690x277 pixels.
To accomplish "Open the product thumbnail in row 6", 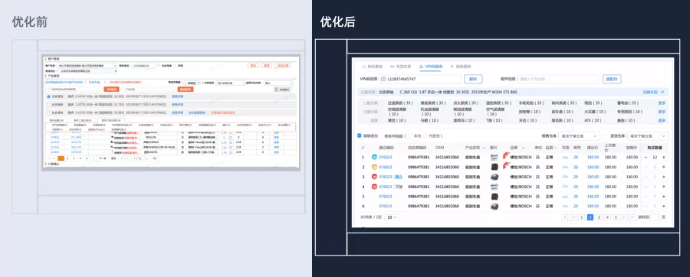I will click(495, 206).
